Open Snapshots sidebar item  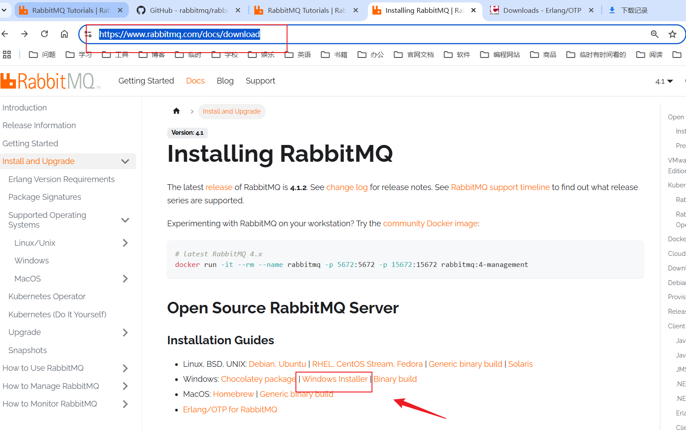[27, 350]
